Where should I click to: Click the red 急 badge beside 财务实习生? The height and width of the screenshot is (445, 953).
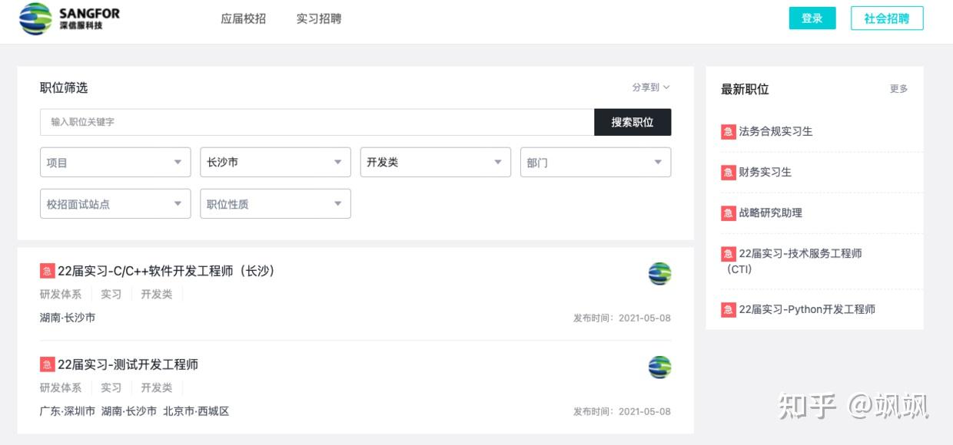(x=728, y=173)
